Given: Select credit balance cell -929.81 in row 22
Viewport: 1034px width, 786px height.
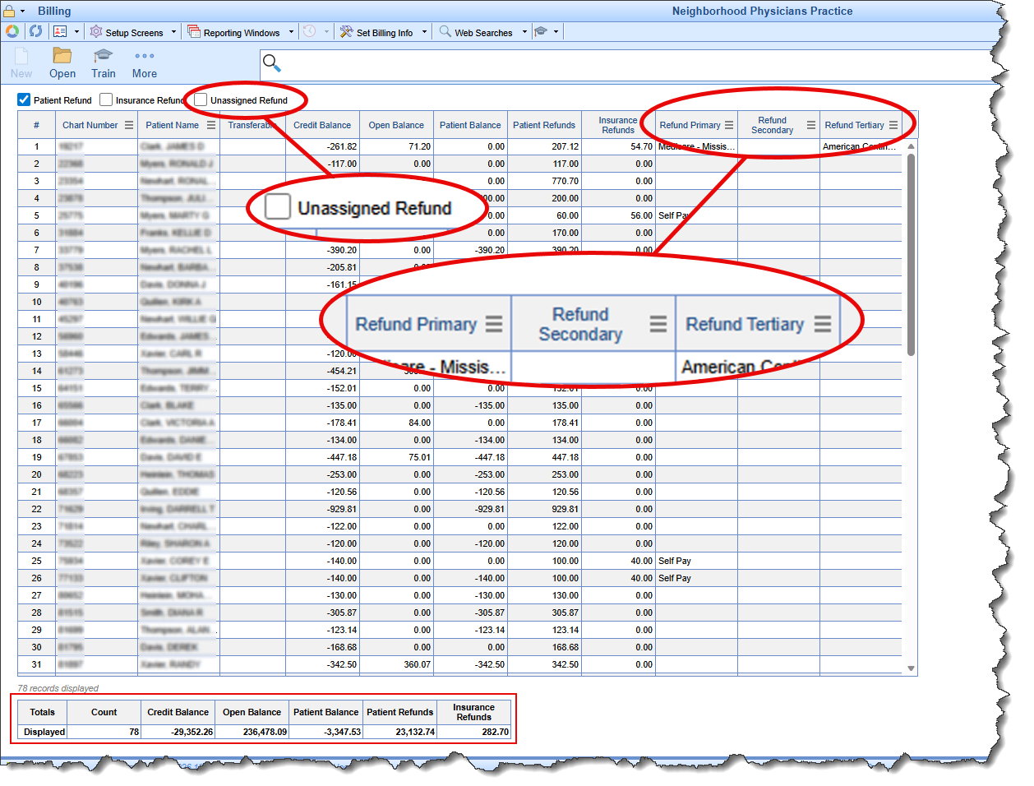Looking at the screenshot, I should [x=322, y=509].
